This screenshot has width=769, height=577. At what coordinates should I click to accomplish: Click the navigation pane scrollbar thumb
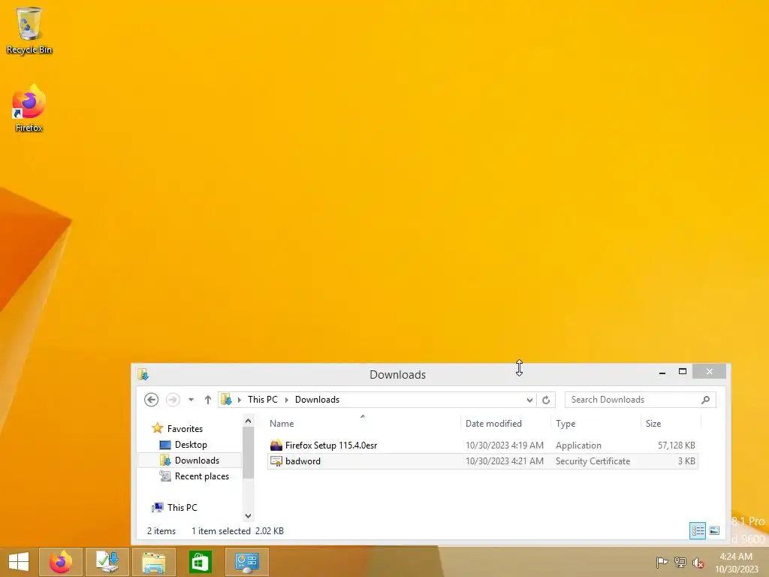tap(248, 452)
